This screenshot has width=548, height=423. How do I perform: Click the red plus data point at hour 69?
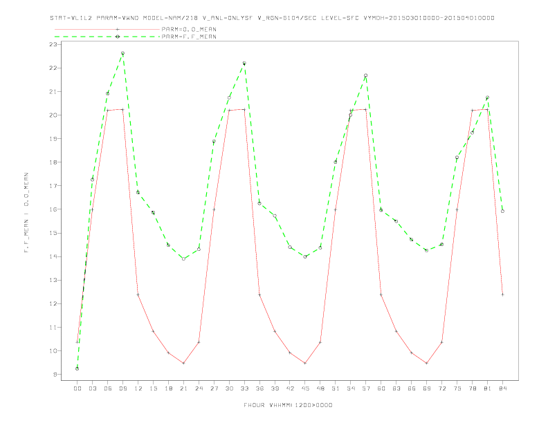pos(427,363)
